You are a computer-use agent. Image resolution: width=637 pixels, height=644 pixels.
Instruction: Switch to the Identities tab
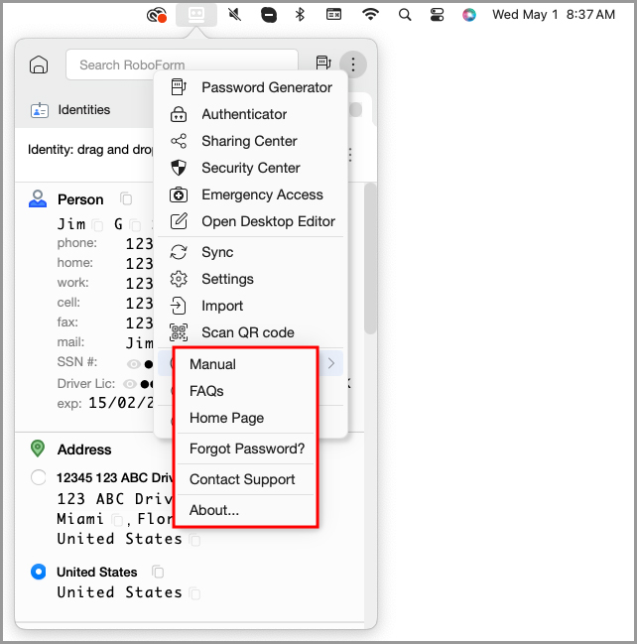point(70,110)
